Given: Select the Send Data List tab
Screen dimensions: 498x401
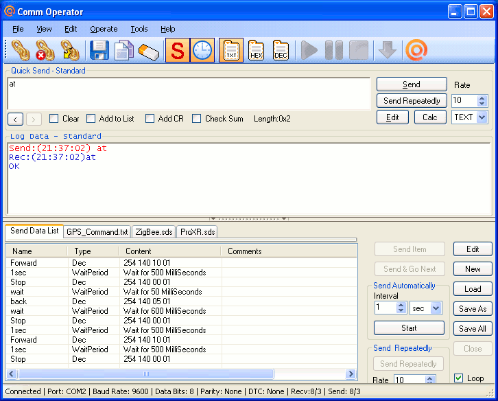Looking at the screenshot, I should [34, 231].
